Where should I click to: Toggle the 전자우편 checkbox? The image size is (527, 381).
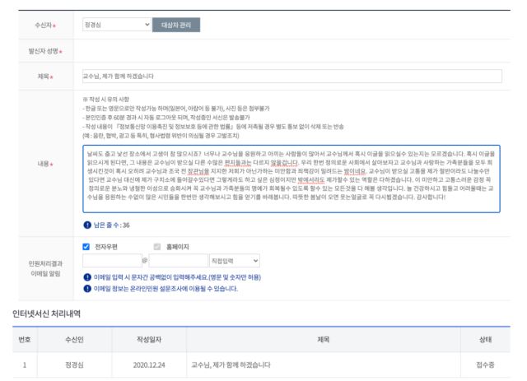86,247
